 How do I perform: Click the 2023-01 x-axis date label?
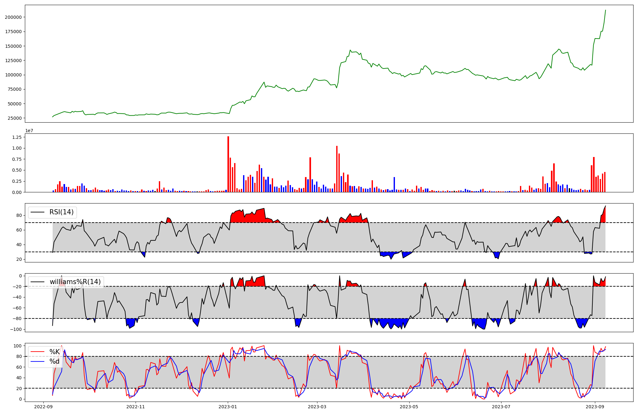point(228,406)
